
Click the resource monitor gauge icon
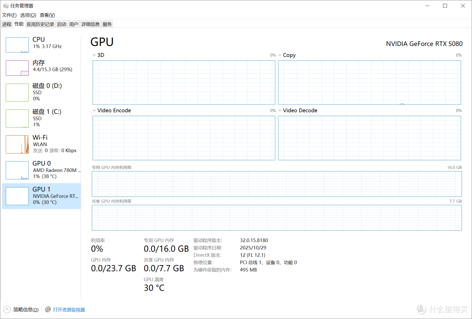(x=48, y=310)
